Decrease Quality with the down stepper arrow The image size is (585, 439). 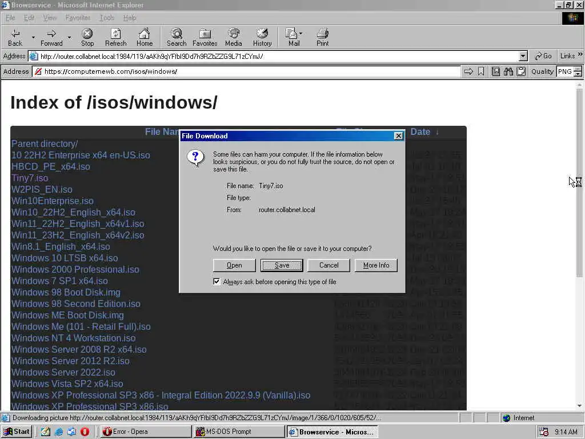(578, 74)
